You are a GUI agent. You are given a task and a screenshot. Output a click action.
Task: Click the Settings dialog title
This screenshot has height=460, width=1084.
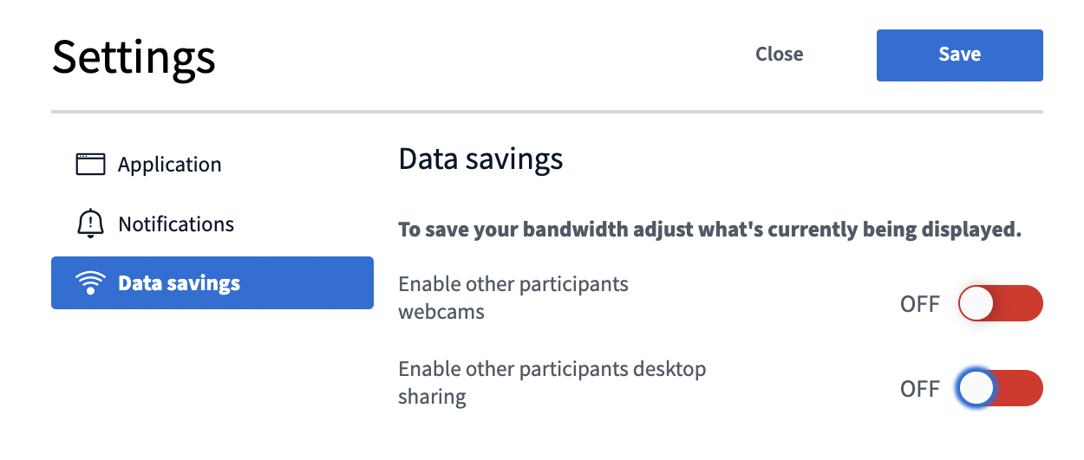(134, 57)
